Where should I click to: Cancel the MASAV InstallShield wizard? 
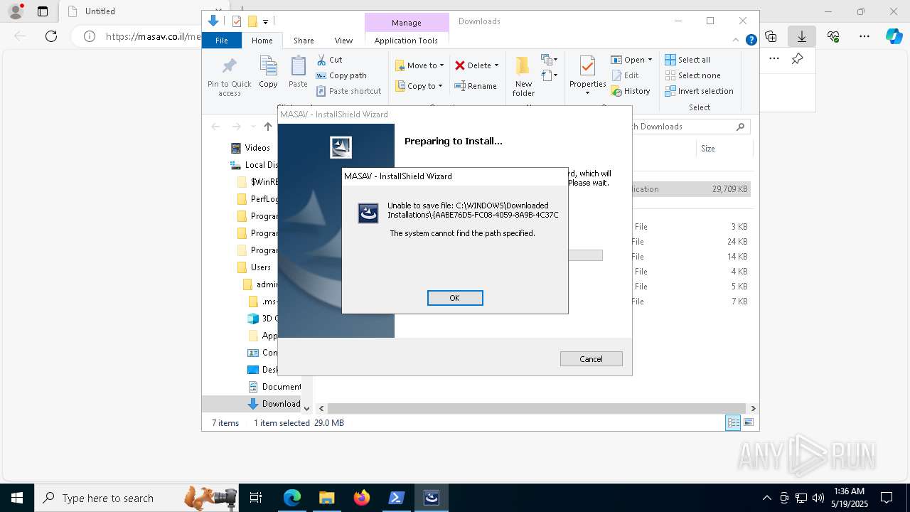[591, 359]
